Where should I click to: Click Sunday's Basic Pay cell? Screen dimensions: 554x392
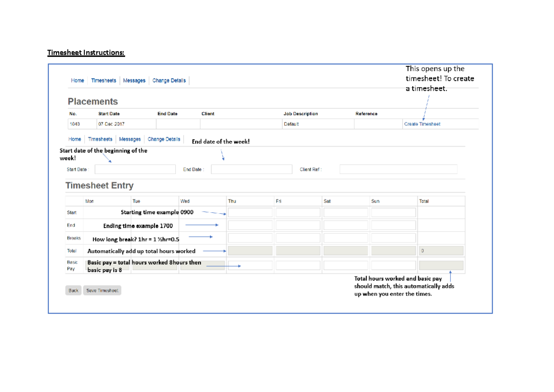coord(393,265)
